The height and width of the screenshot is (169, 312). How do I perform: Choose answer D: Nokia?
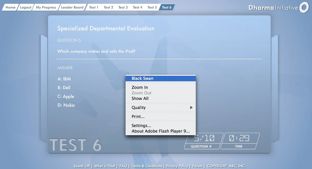pyautogui.click(x=66, y=105)
